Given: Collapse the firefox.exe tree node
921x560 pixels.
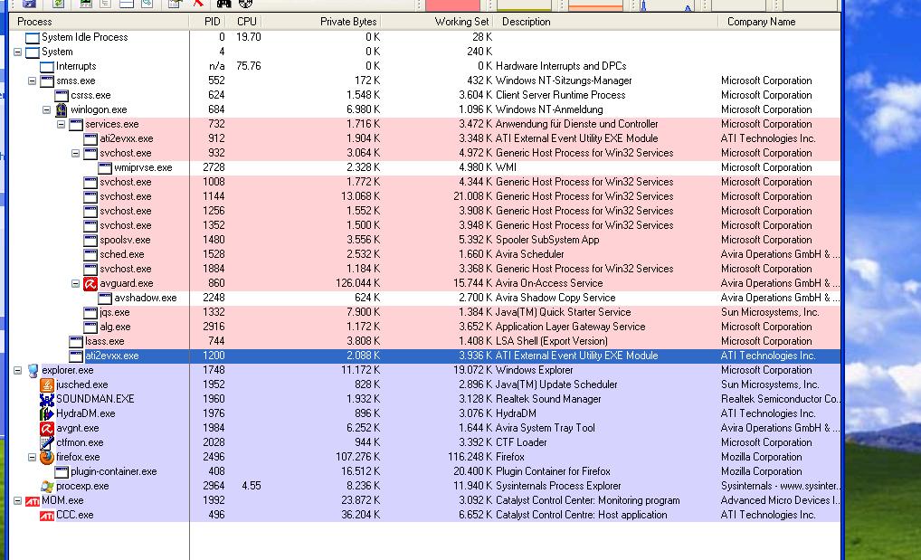Looking at the screenshot, I should pos(33,457).
